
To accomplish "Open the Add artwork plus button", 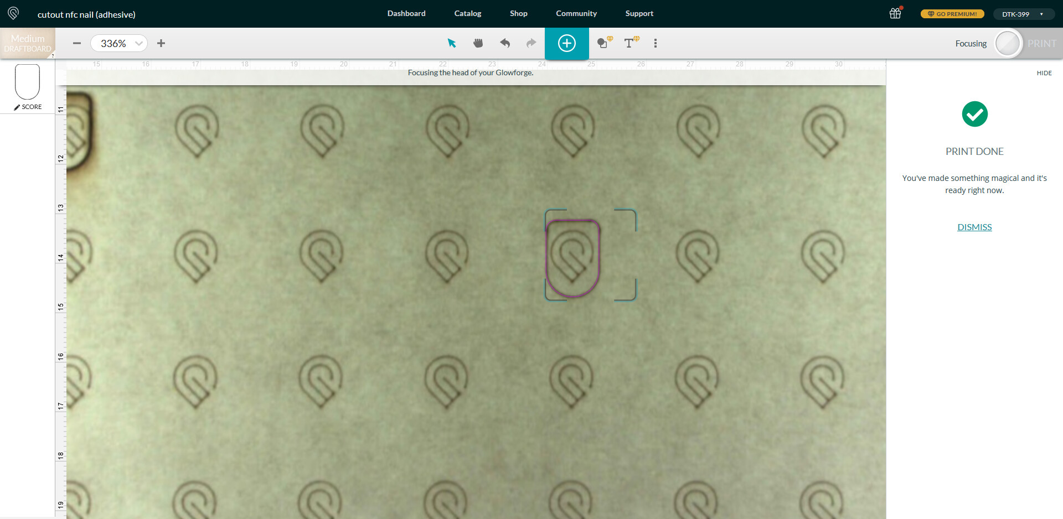I will point(567,43).
